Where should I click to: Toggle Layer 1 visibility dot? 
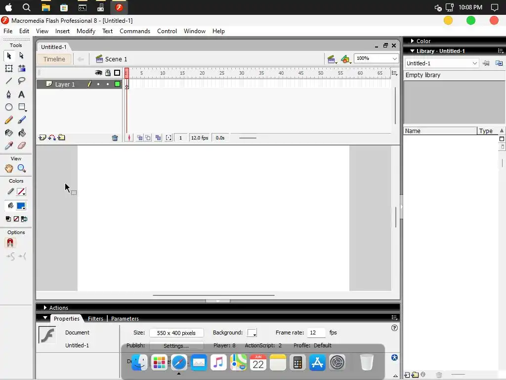tap(98, 84)
